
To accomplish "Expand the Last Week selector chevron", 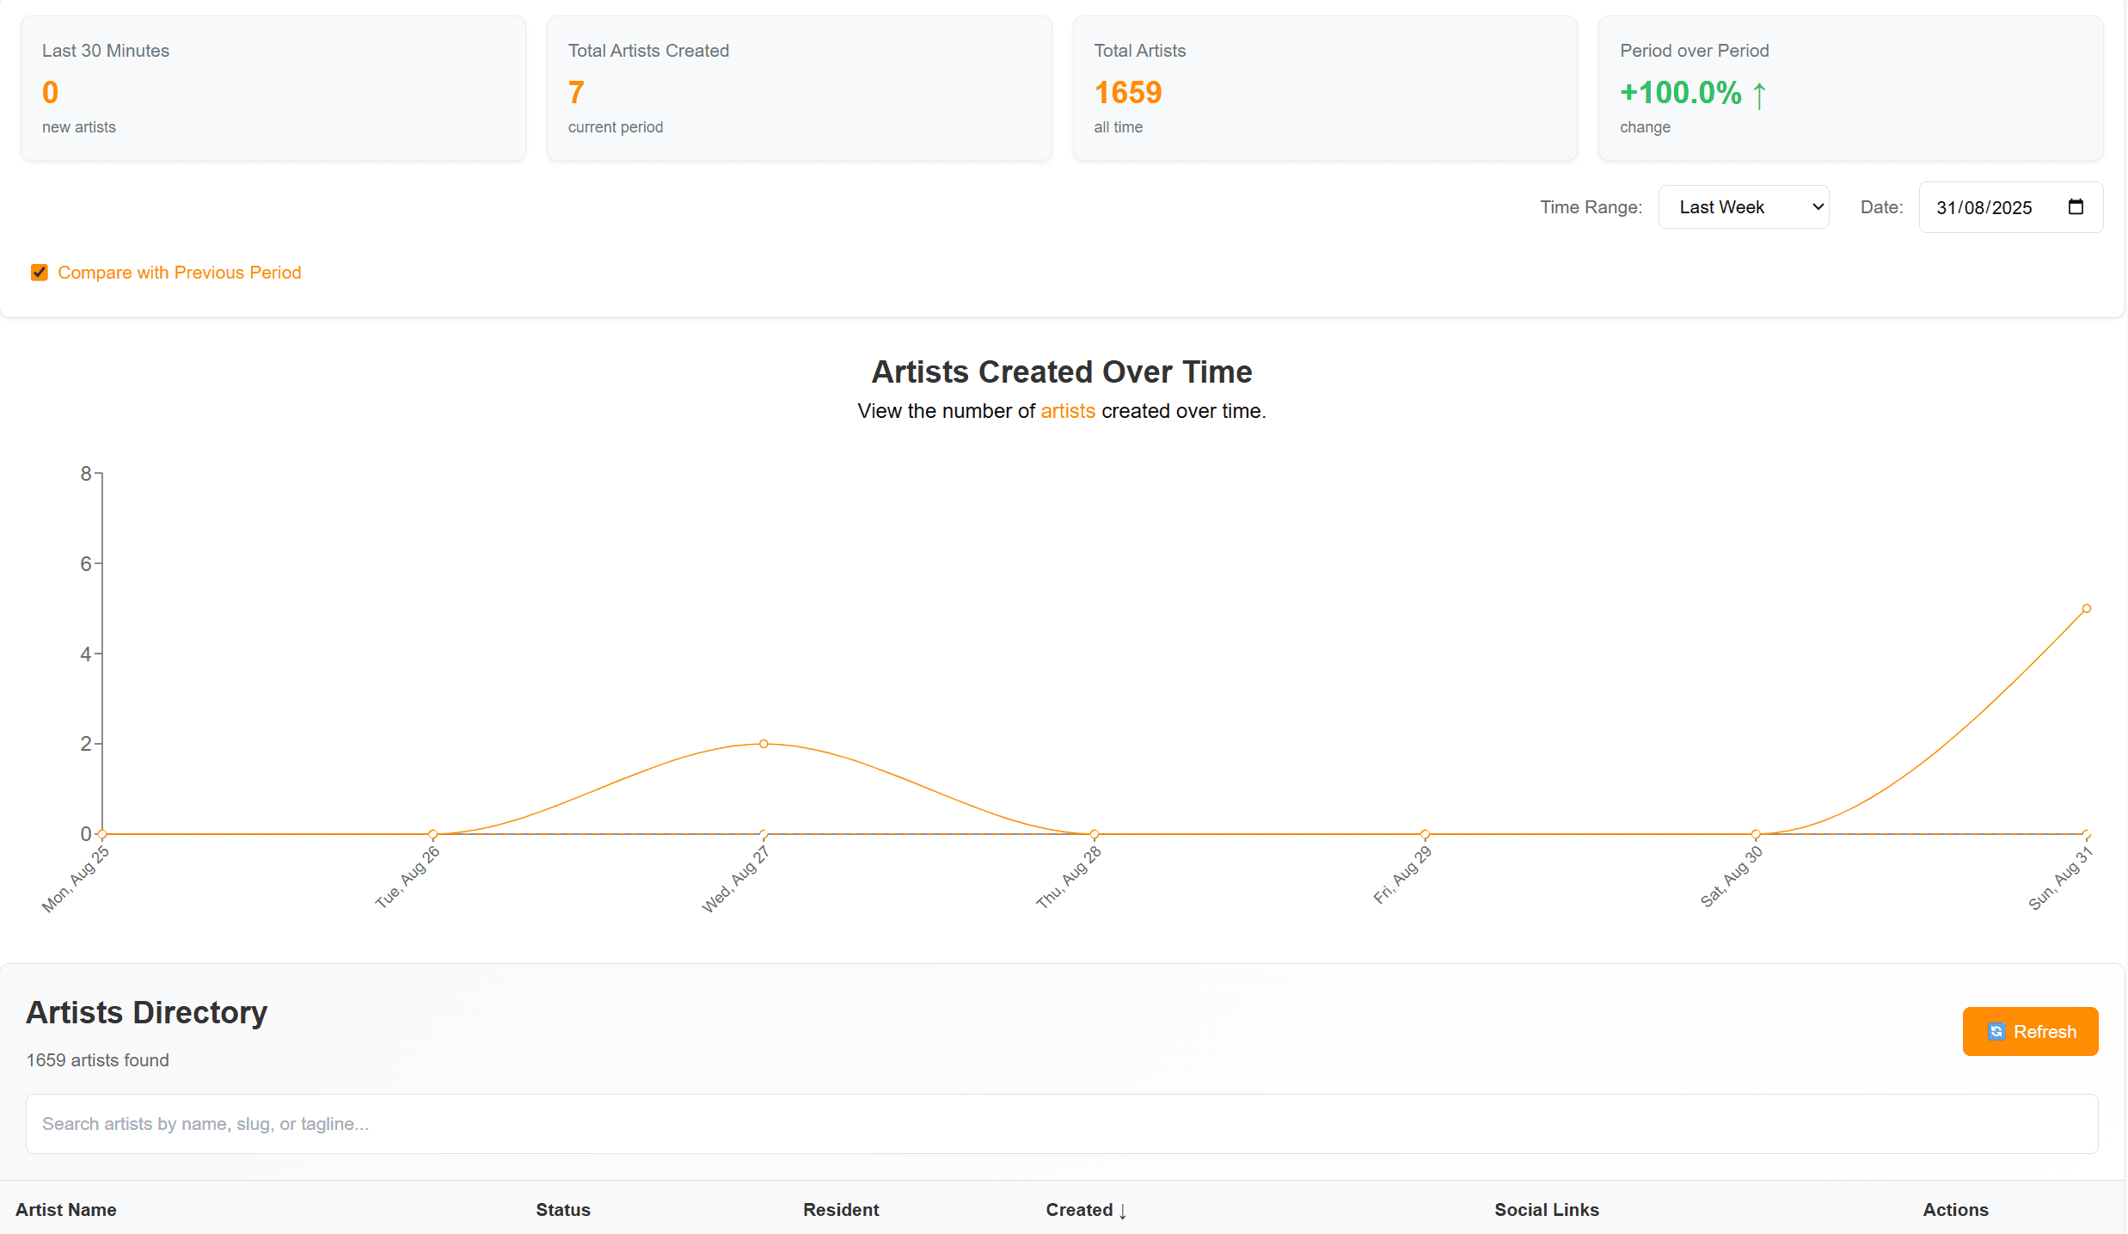I will (x=1817, y=206).
